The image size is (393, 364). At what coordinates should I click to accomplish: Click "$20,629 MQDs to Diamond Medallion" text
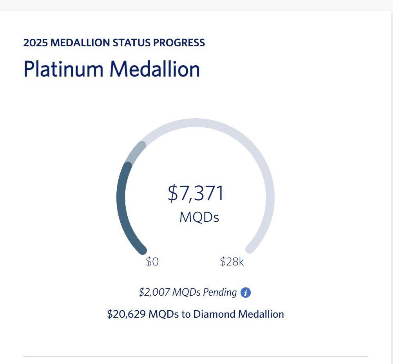196,314
